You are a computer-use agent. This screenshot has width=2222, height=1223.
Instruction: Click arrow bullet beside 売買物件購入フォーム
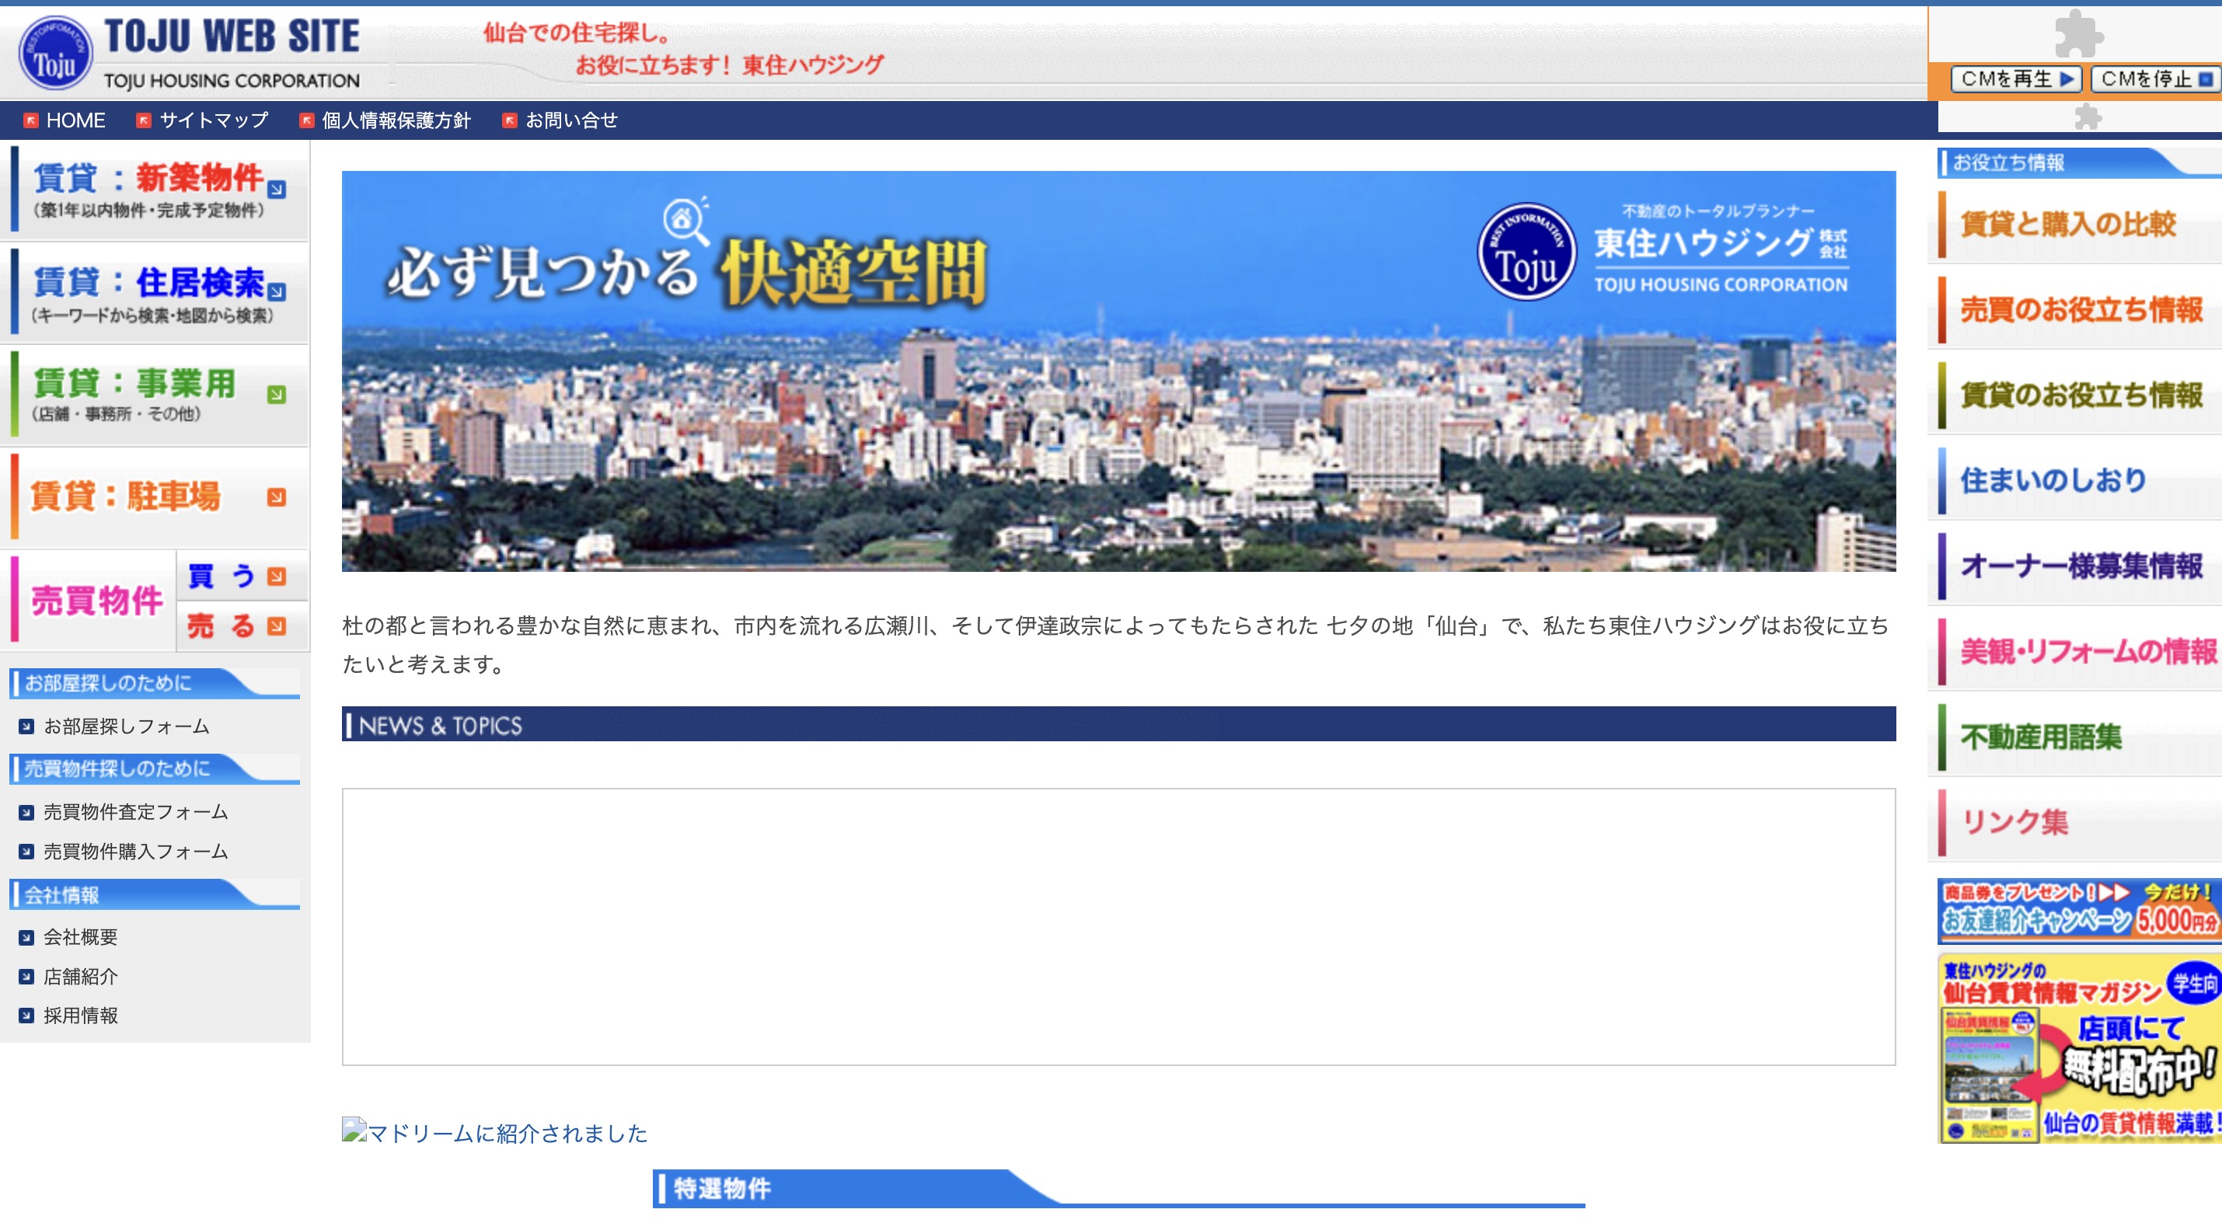click(26, 852)
